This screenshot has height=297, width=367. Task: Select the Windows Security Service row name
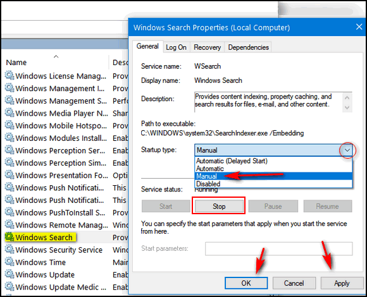[x=59, y=250]
